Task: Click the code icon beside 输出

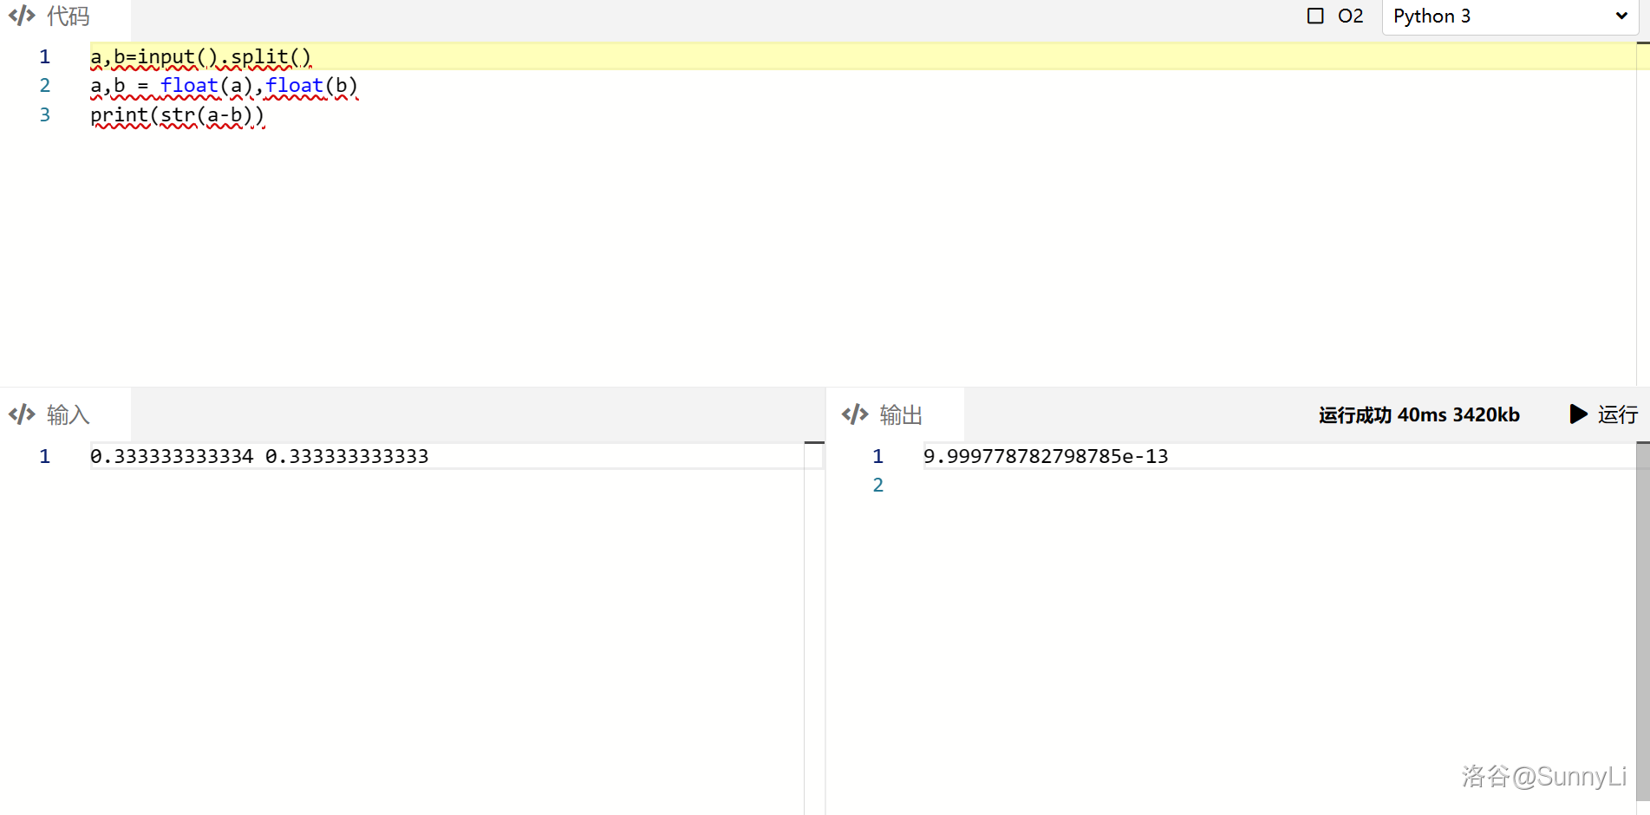Action: pyautogui.click(x=855, y=414)
